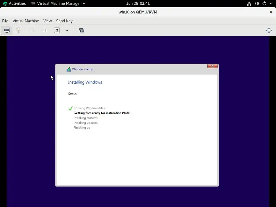
Task: Expand the shutdown options dropdown arrow
Action: tap(67, 30)
